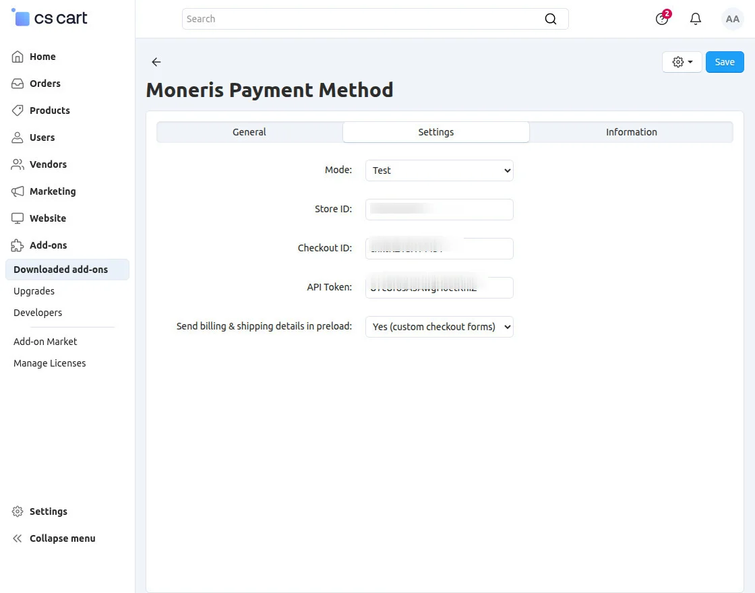The image size is (755, 593).
Task: Open Website menu item
Action: [x=48, y=218]
